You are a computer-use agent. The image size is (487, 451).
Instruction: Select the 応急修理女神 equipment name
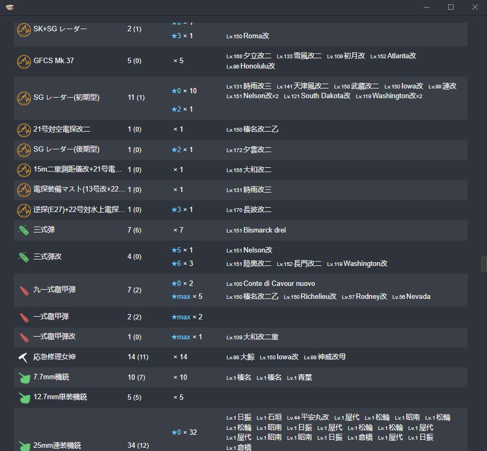54,357
